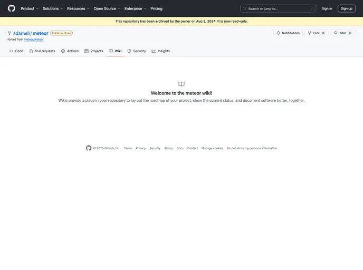Open the meteor/meteor upstream repository link
This screenshot has height=270, width=363.
point(34,40)
